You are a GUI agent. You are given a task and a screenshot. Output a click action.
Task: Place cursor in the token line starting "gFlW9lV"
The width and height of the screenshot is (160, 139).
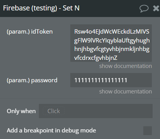112,41
